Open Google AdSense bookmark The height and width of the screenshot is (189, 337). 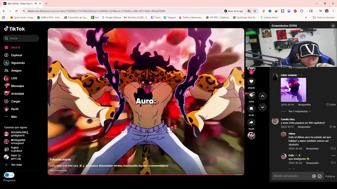pos(112,18)
